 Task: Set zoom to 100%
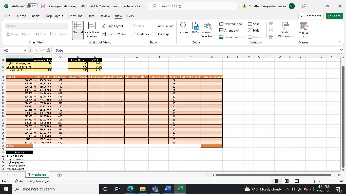point(195,28)
